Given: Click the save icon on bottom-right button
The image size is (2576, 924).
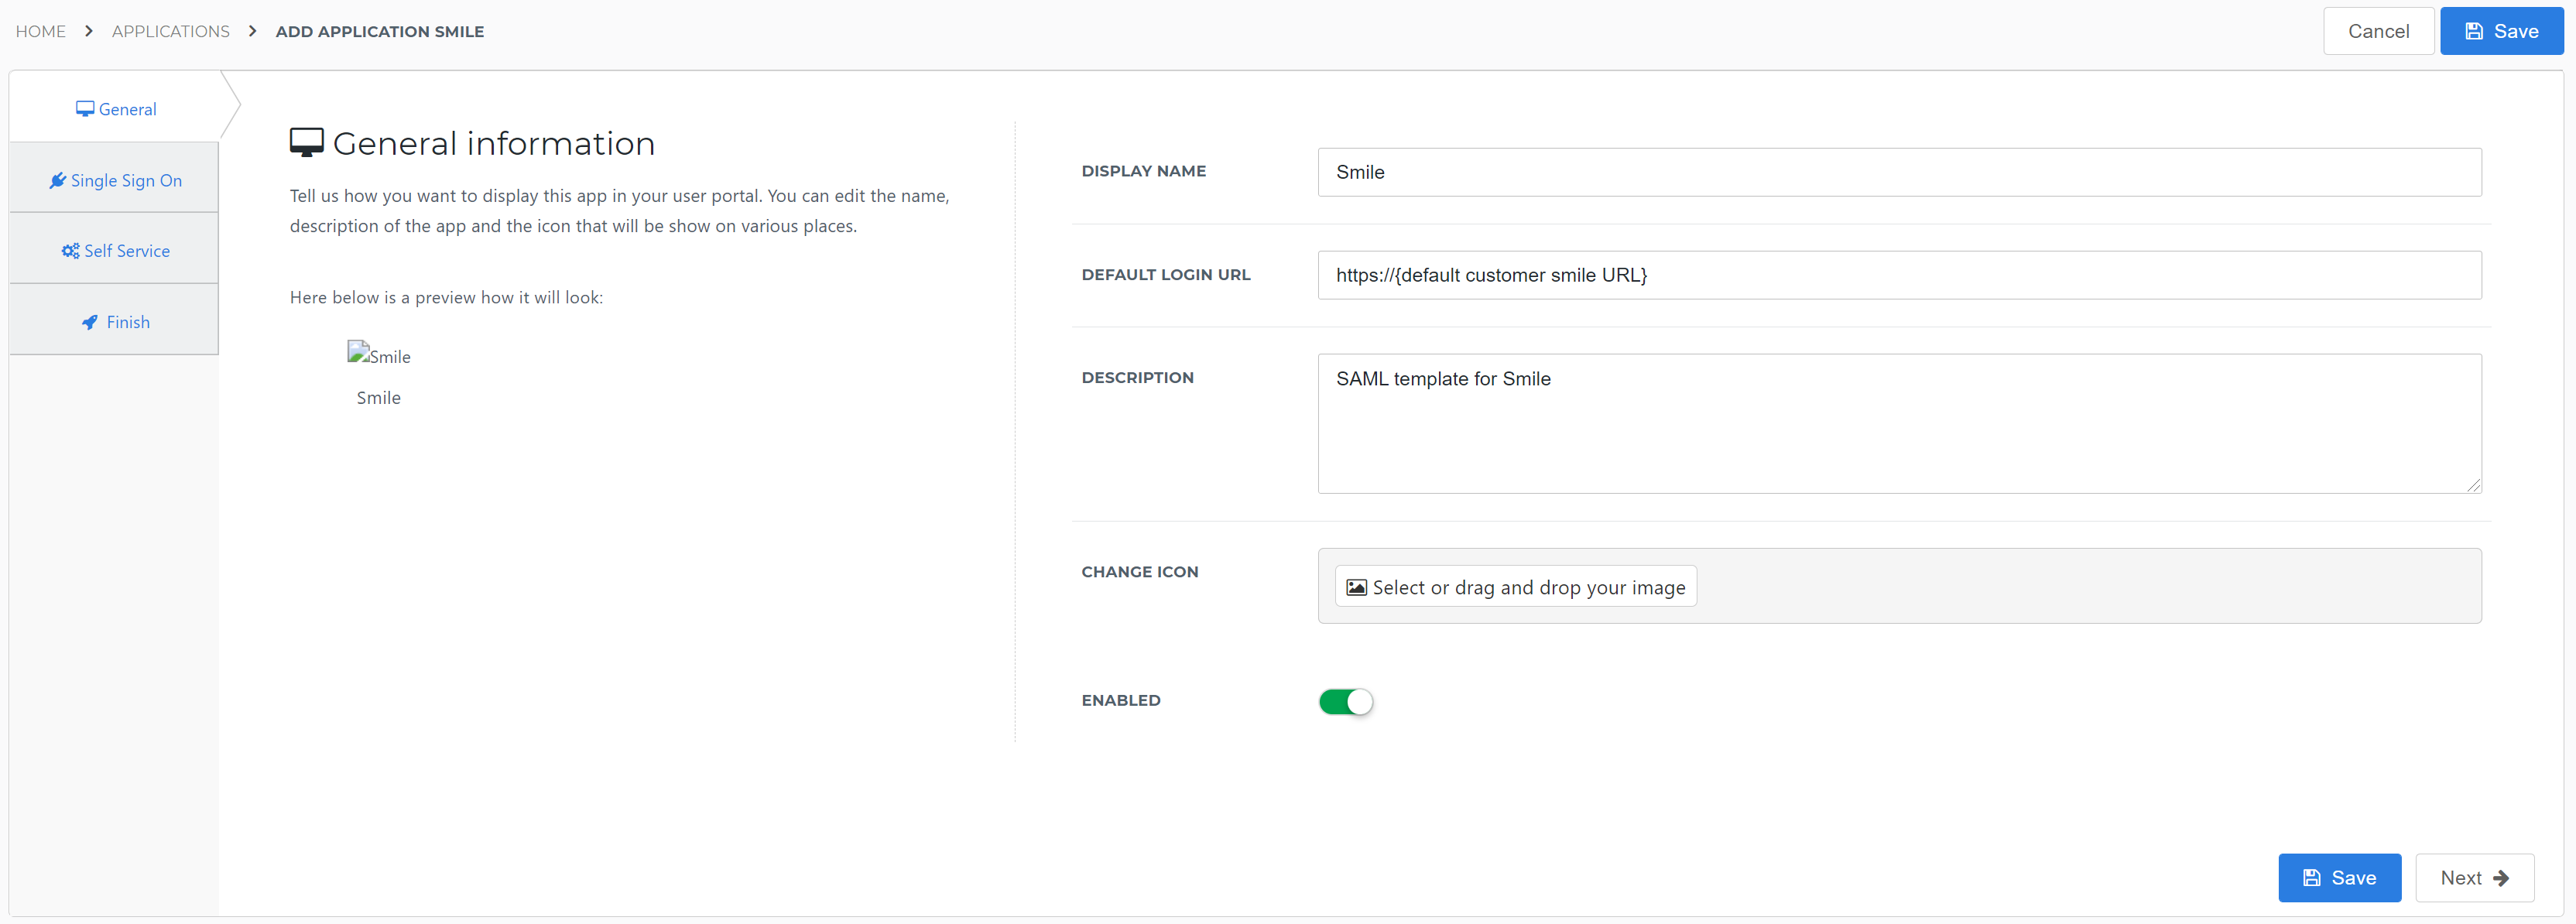Looking at the screenshot, I should pyautogui.click(x=2311, y=876).
